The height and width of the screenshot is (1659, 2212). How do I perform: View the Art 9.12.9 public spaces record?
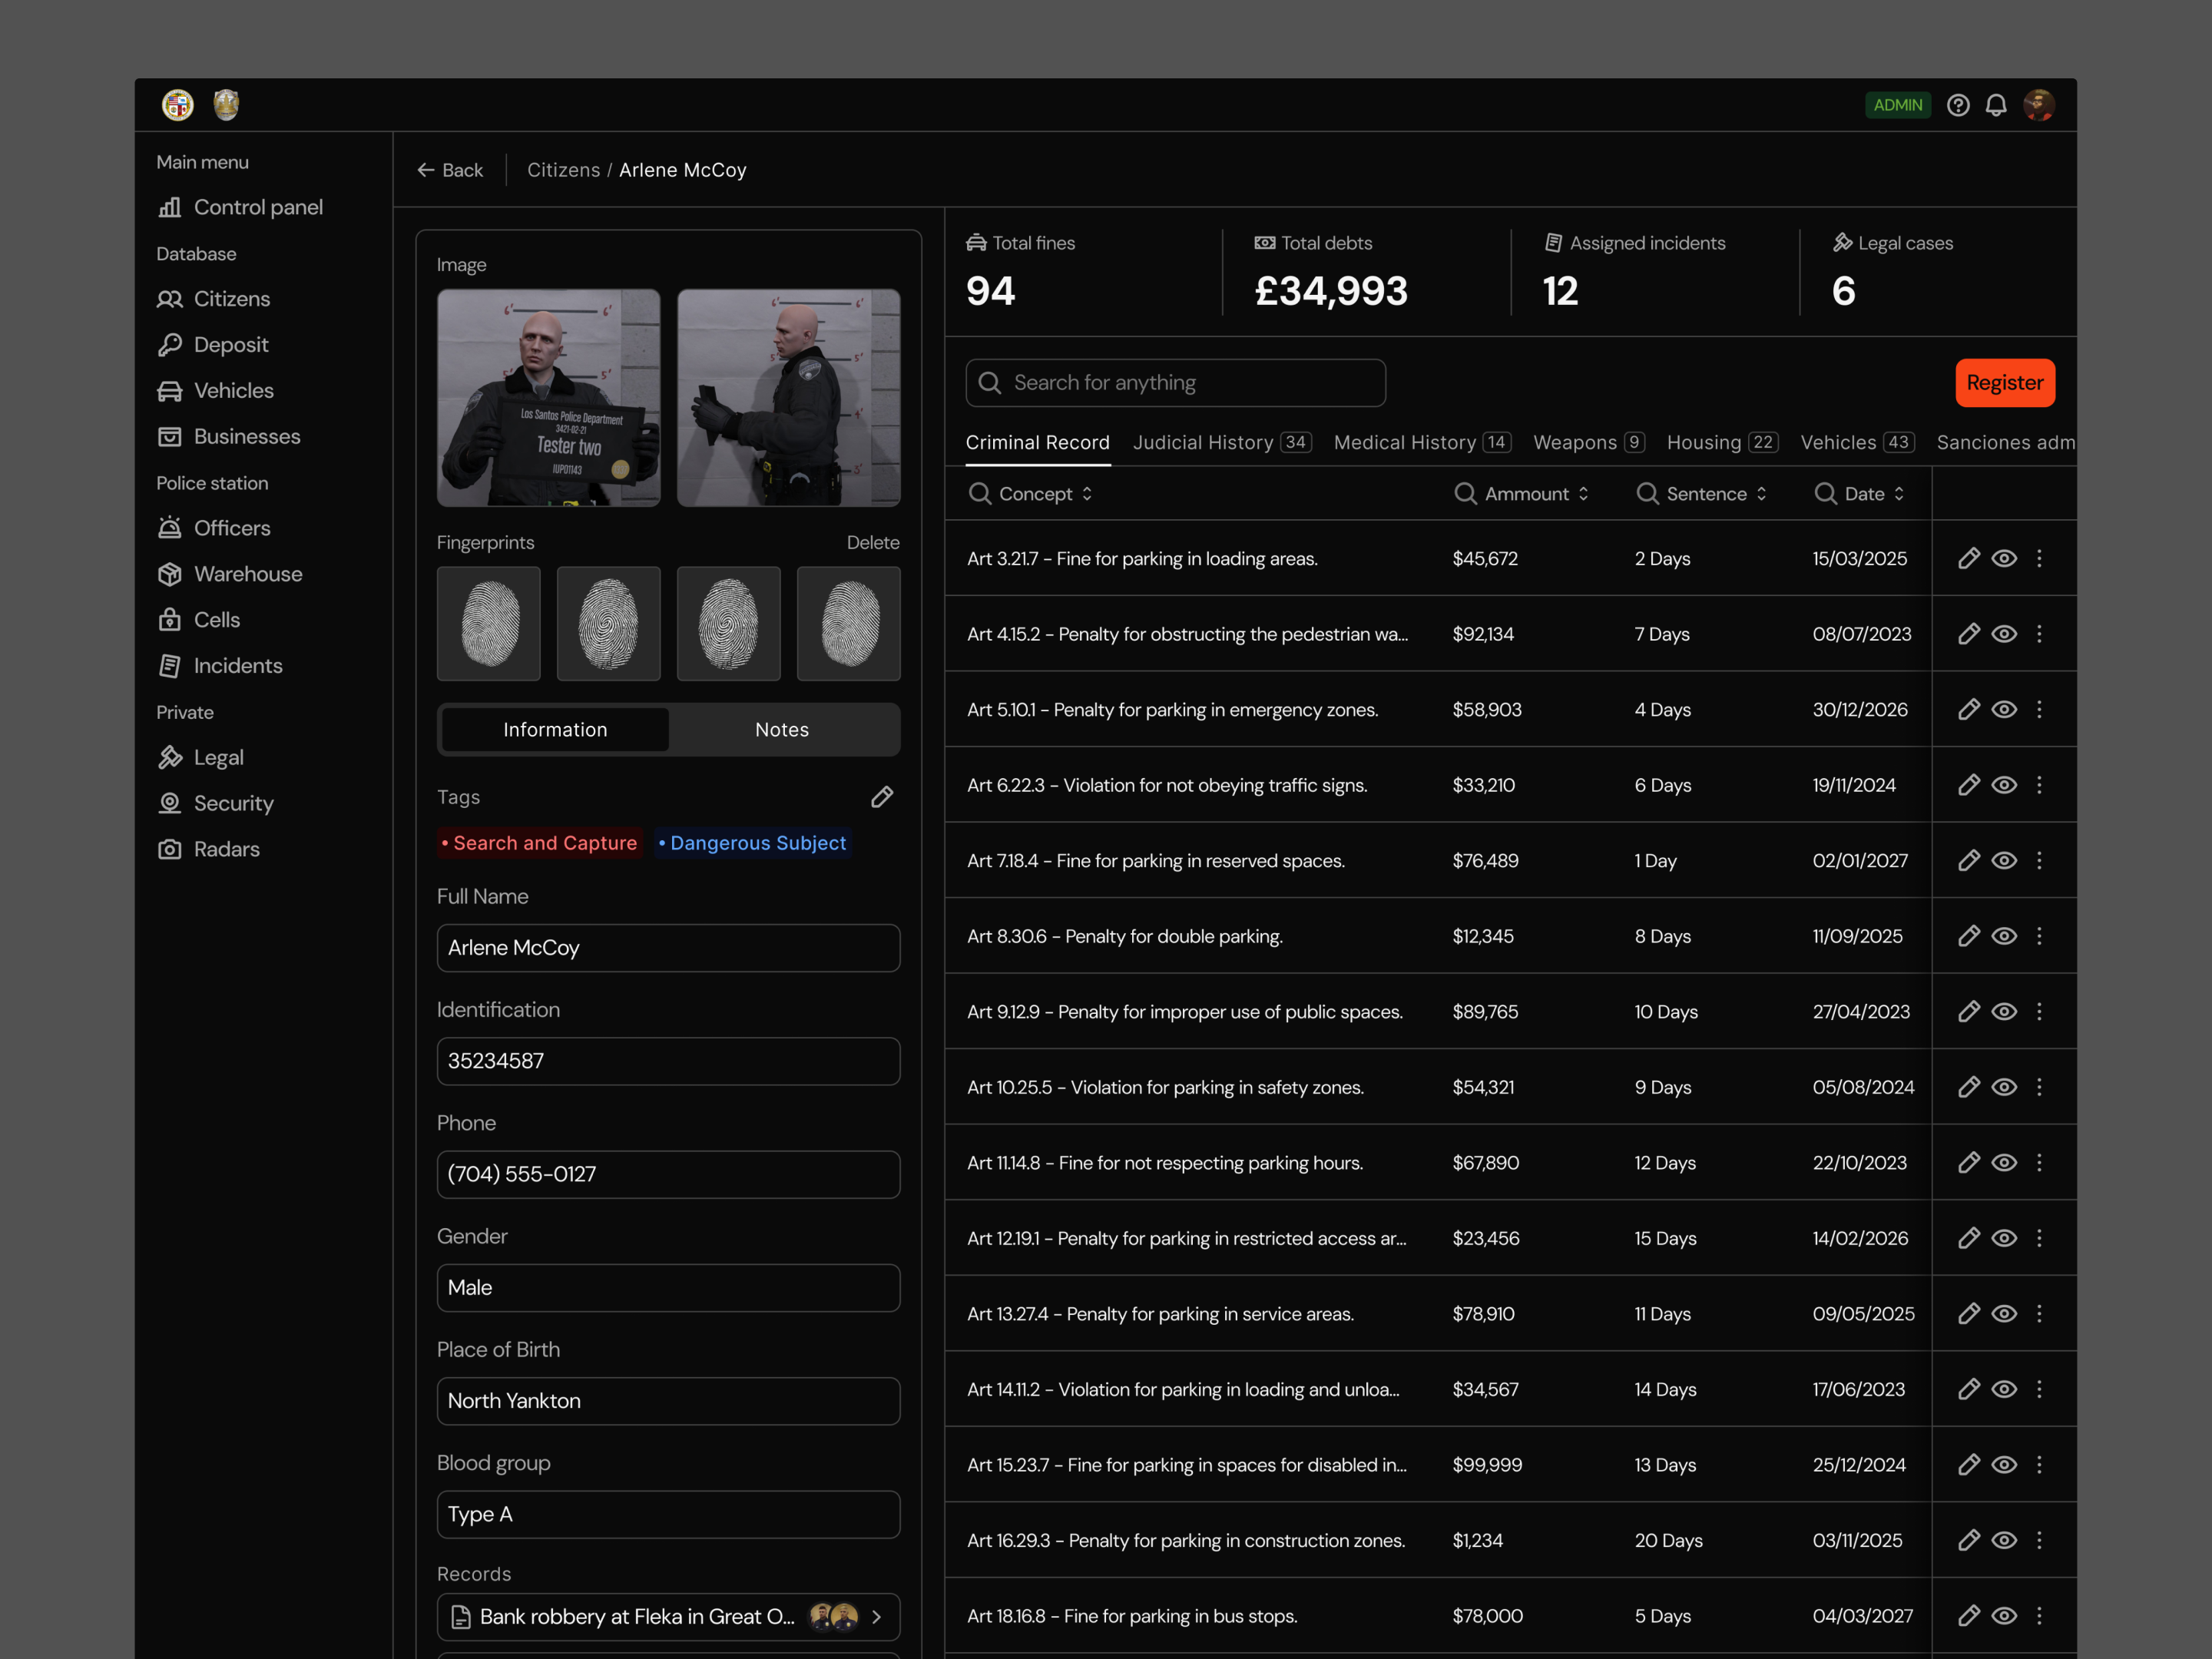point(2004,1011)
